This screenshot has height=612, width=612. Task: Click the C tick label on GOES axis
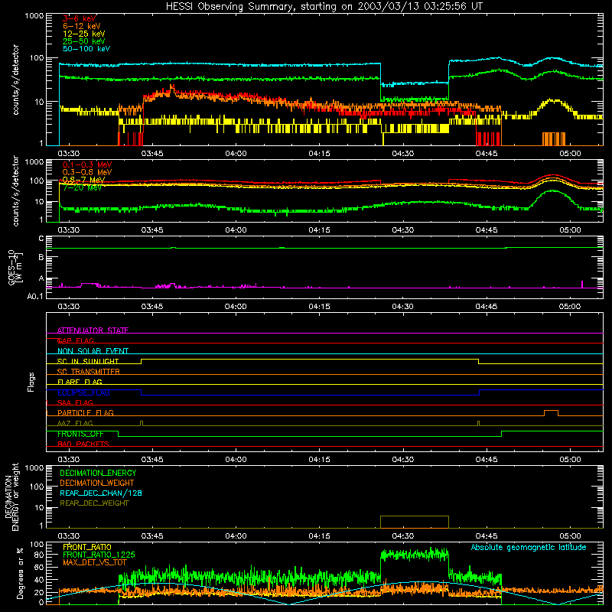[x=41, y=239]
